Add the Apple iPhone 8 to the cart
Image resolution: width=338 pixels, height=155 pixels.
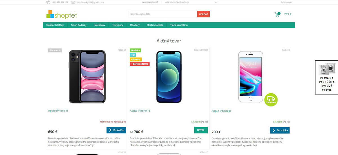coord(280,130)
